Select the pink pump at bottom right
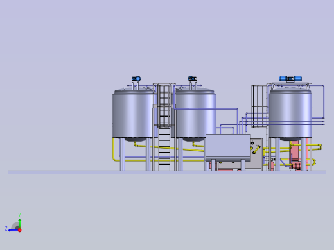334x250 pixels. click(297, 166)
